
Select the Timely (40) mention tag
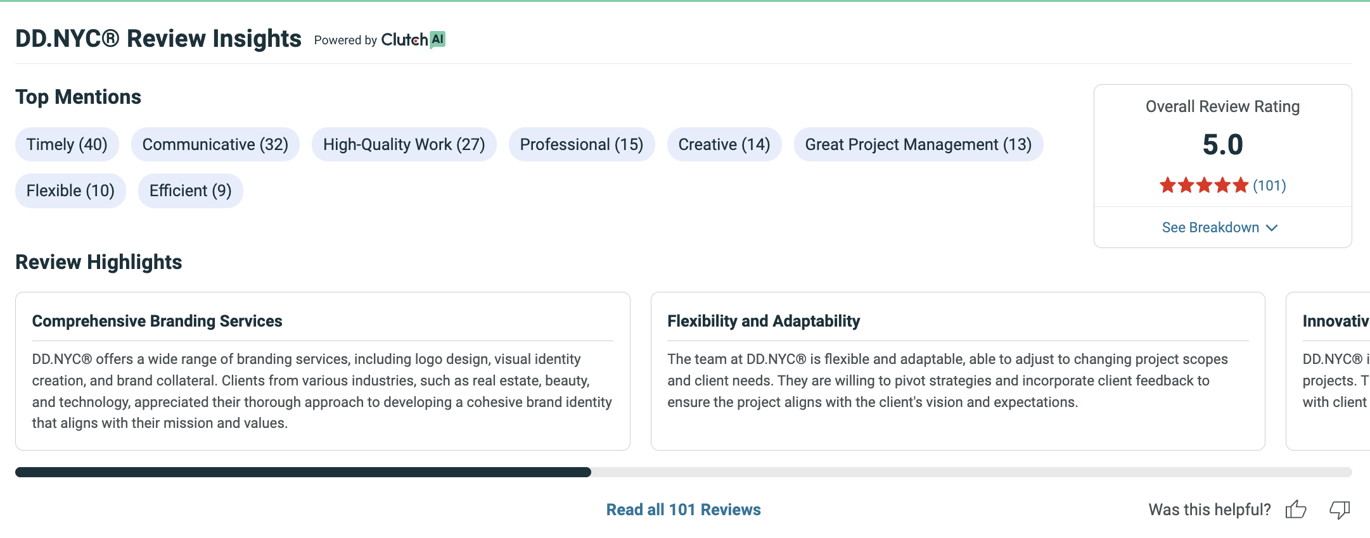67,144
